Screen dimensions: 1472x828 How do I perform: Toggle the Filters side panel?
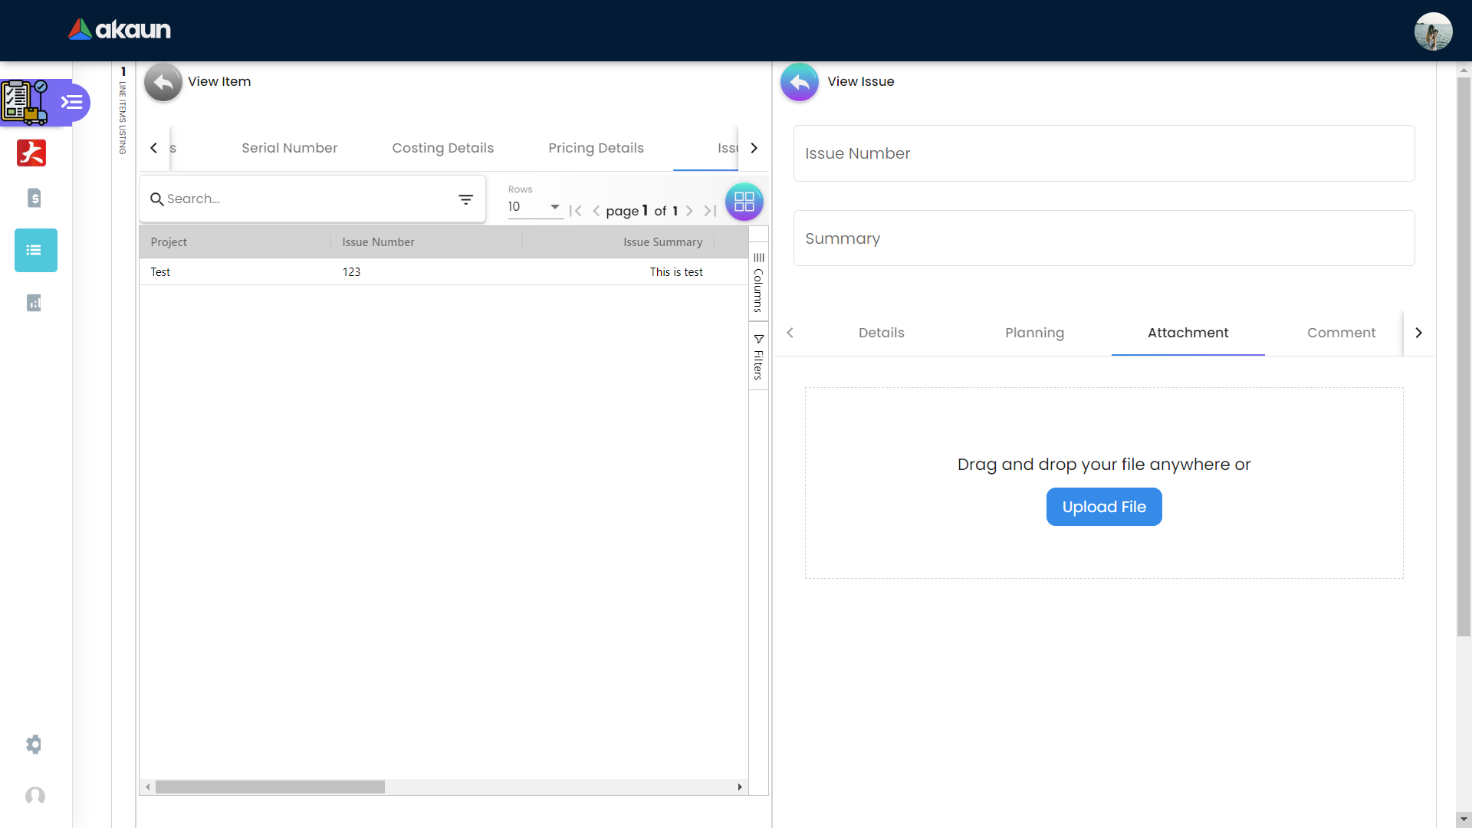pos(758,356)
